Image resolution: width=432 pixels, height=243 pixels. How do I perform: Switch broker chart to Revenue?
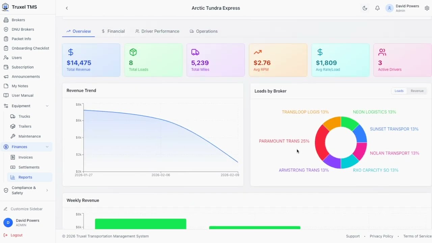pos(417,91)
